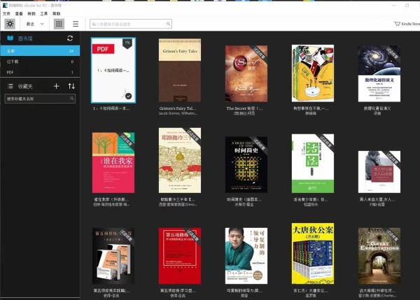This screenshot has width=420, height=300.
Task: Open the green 活法 book cover
Action: pyautogui.click(x=313, y=164)
